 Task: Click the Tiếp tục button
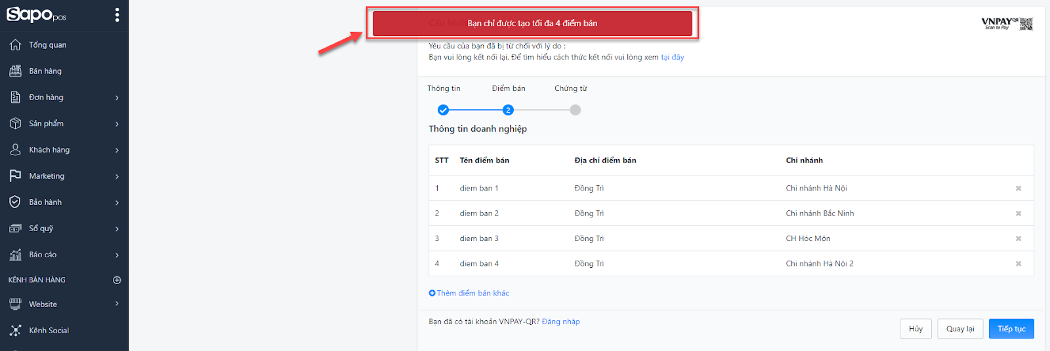pyautogui.click(x=1011, y=329)
